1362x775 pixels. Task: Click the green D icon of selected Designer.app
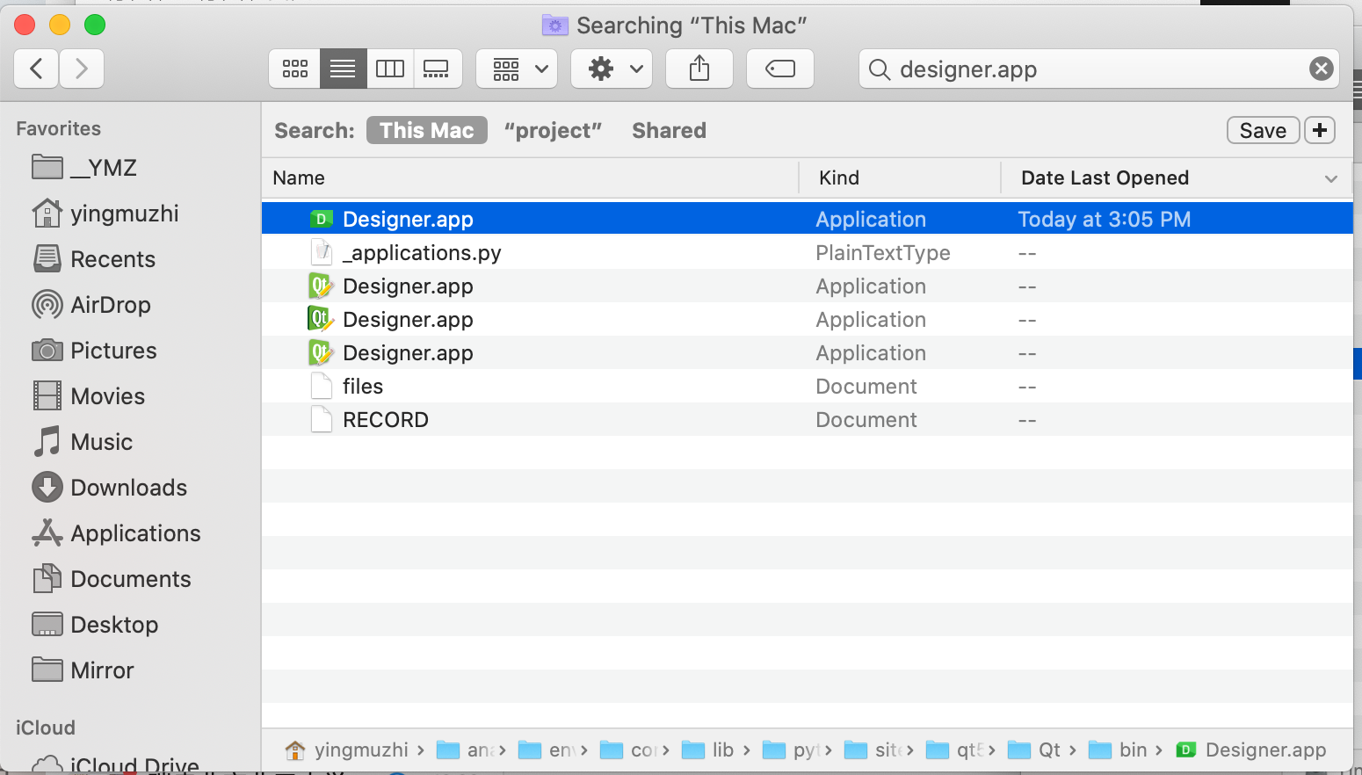[322, 219]
